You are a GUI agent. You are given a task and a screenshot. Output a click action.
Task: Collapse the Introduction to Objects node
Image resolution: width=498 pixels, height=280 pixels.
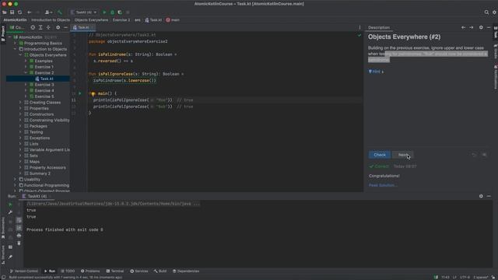[x=15, y=49]
